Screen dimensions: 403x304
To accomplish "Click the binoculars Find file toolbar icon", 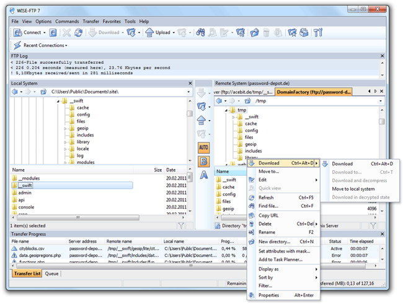I will click(x=200, y=33).
